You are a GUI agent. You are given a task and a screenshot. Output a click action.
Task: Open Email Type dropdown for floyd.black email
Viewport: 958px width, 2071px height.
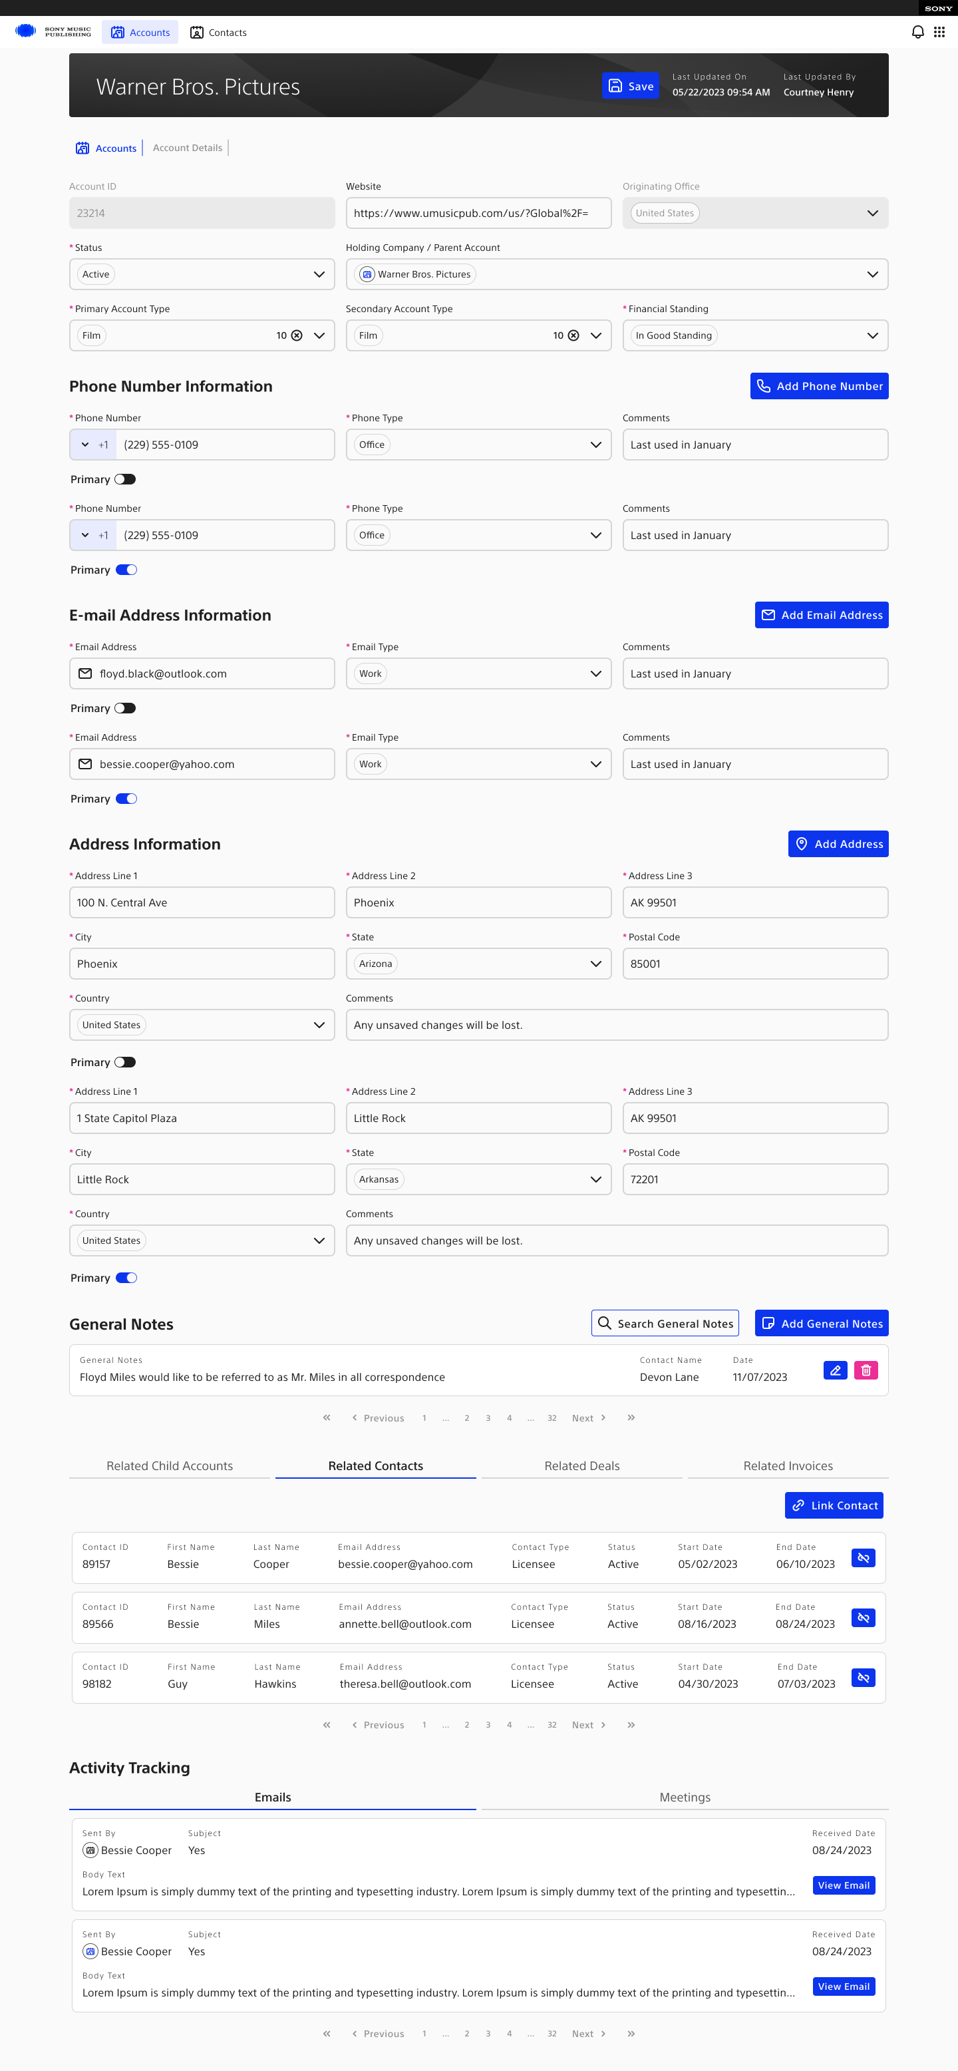point(478,673)
